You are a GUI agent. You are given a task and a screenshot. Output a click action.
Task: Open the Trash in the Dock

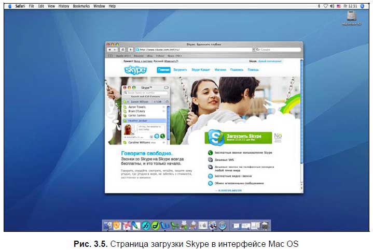pyautogui.click(x=265, y=225)
